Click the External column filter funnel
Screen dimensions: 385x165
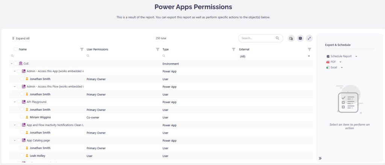pos(309,49)
